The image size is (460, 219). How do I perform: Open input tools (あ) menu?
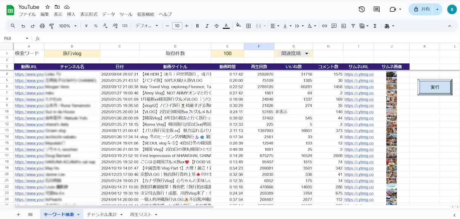click(389, 26)
